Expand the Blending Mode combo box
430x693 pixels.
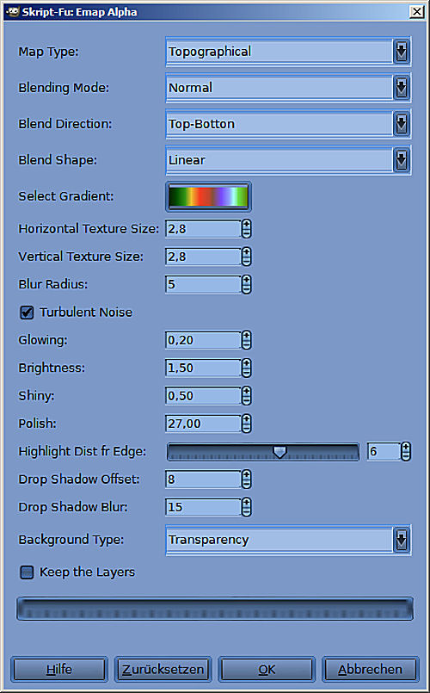point(288,88)
